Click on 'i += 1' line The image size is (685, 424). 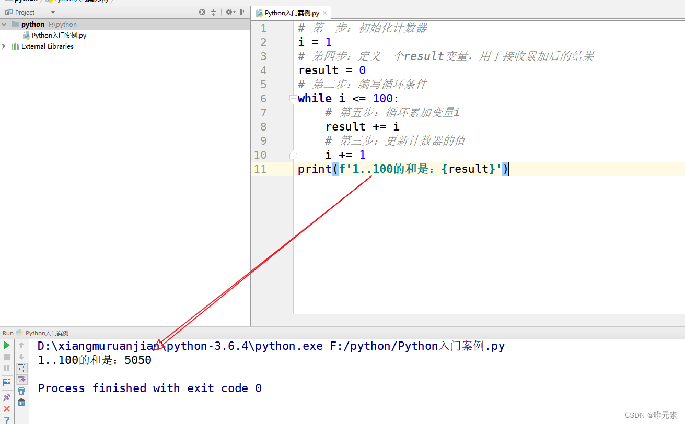345,155
